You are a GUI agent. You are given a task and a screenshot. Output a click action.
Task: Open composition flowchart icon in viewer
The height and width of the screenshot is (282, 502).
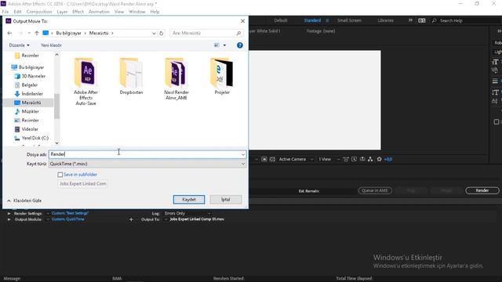pyautogui.click(x=370, y=159)
